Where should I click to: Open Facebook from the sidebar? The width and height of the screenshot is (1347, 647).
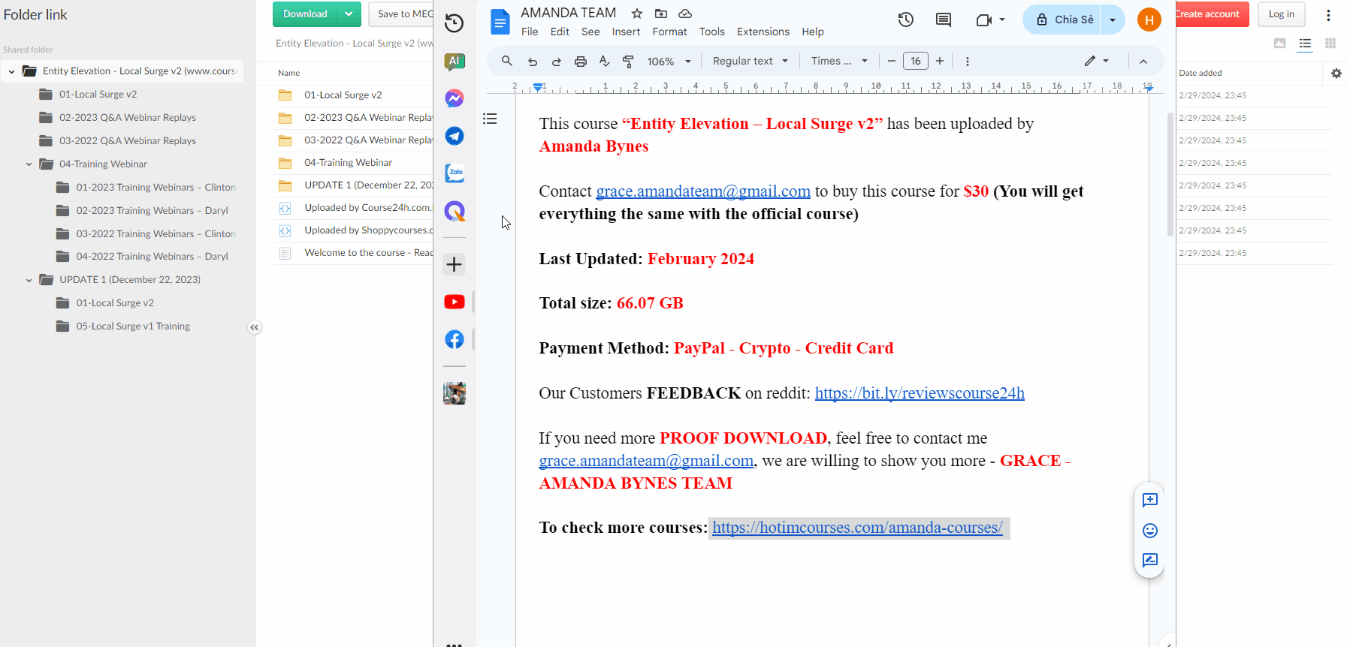click(455, 339)
